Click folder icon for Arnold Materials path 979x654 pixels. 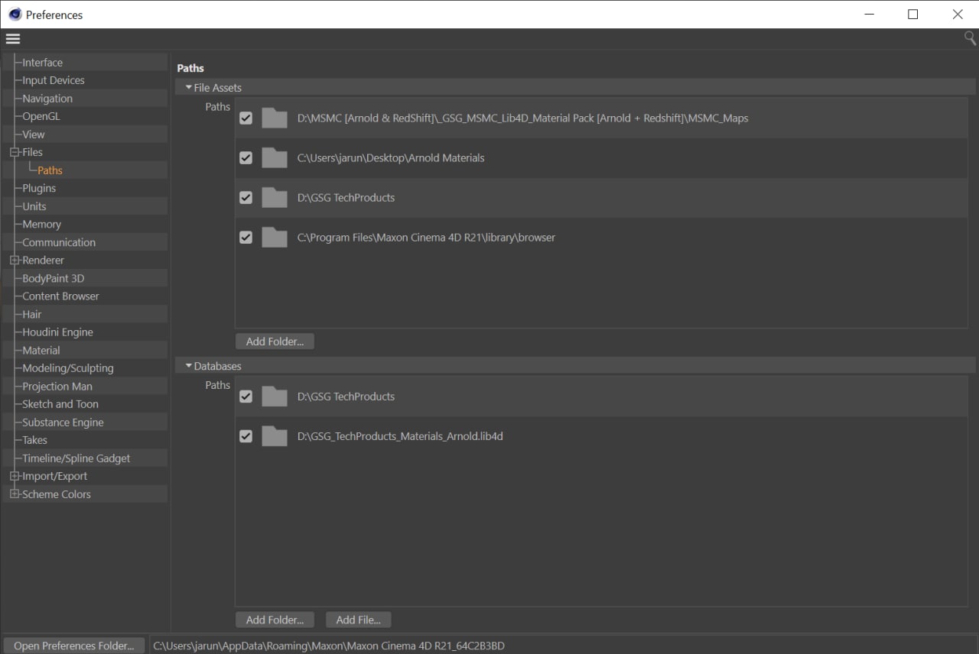pos(275,157)
